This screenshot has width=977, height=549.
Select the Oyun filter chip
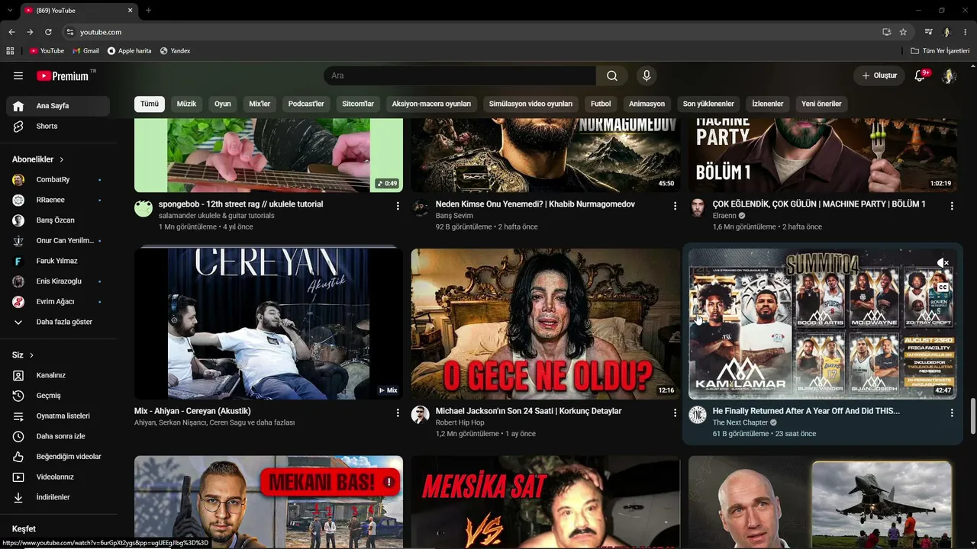pyautogui.click(x=223, y=104)
